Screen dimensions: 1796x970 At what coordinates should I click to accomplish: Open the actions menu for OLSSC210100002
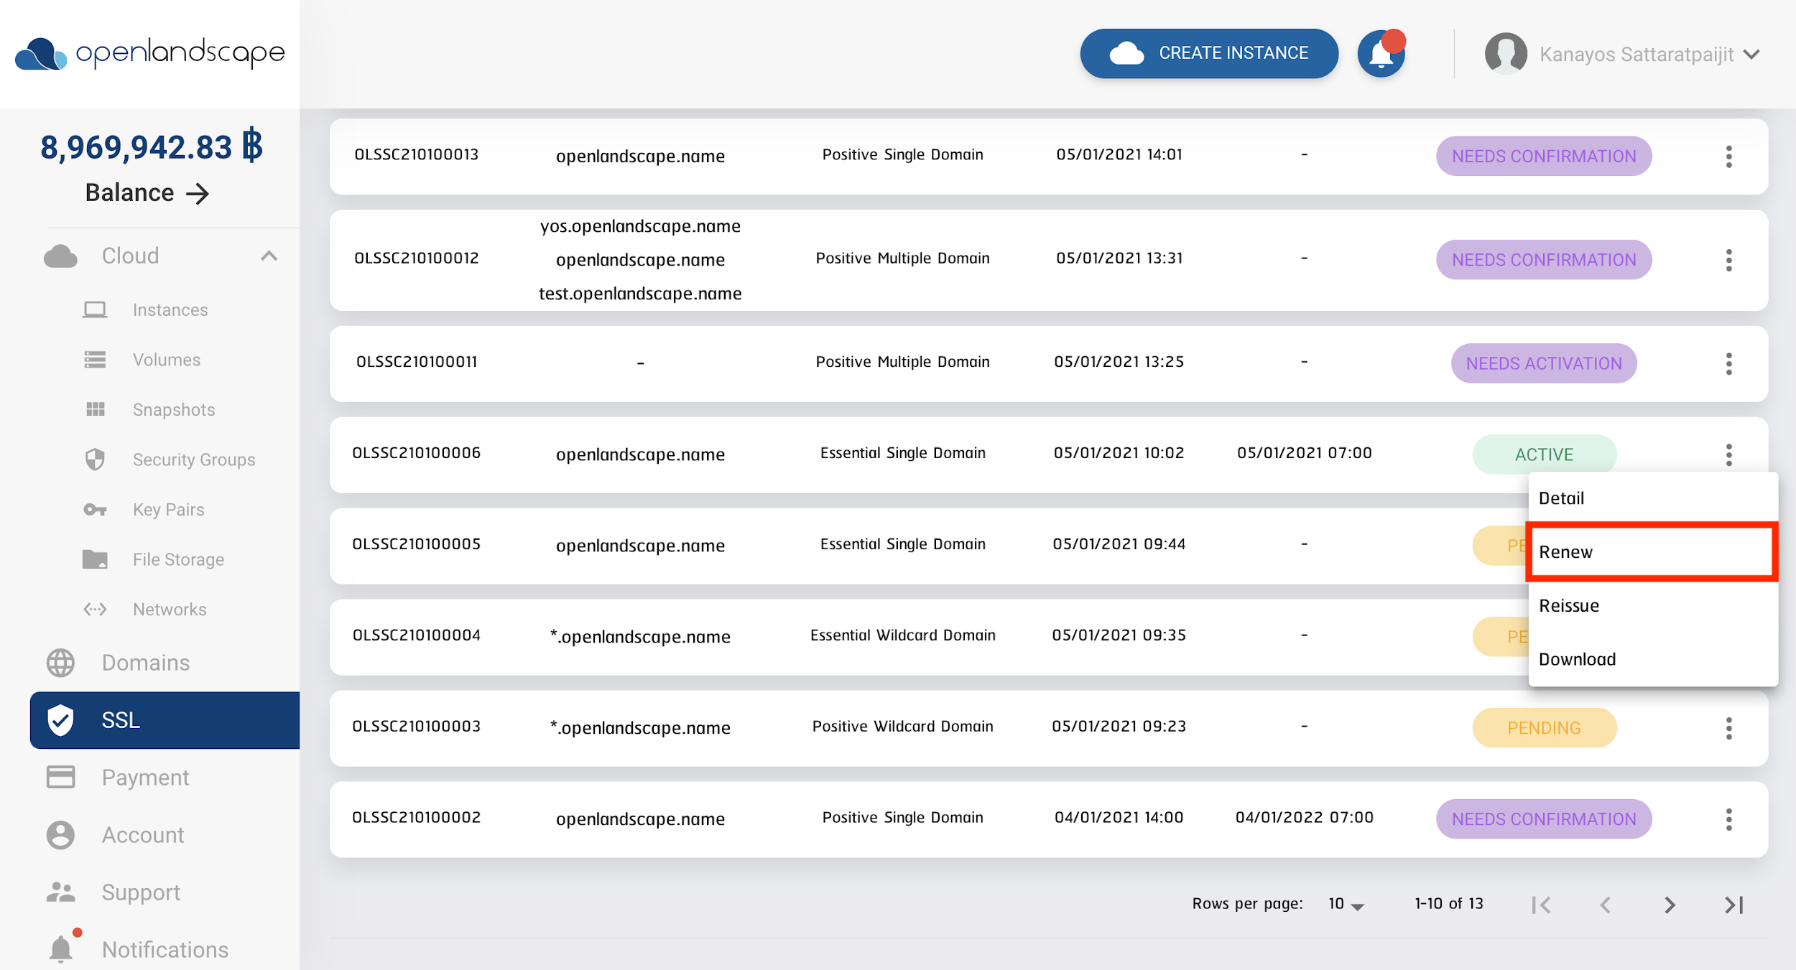tap(1728, 819)
